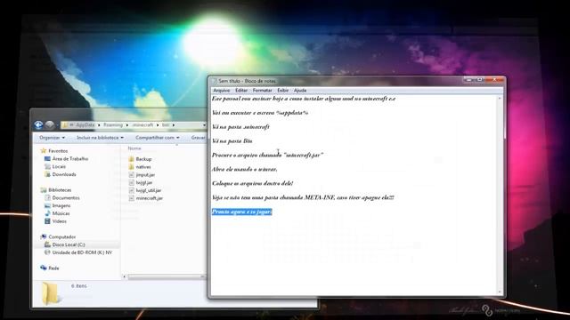The height and width of the screenshot is (320, 570).
Task: Open Incluir na biblioteca dropdown
Action: pos(100,138)
